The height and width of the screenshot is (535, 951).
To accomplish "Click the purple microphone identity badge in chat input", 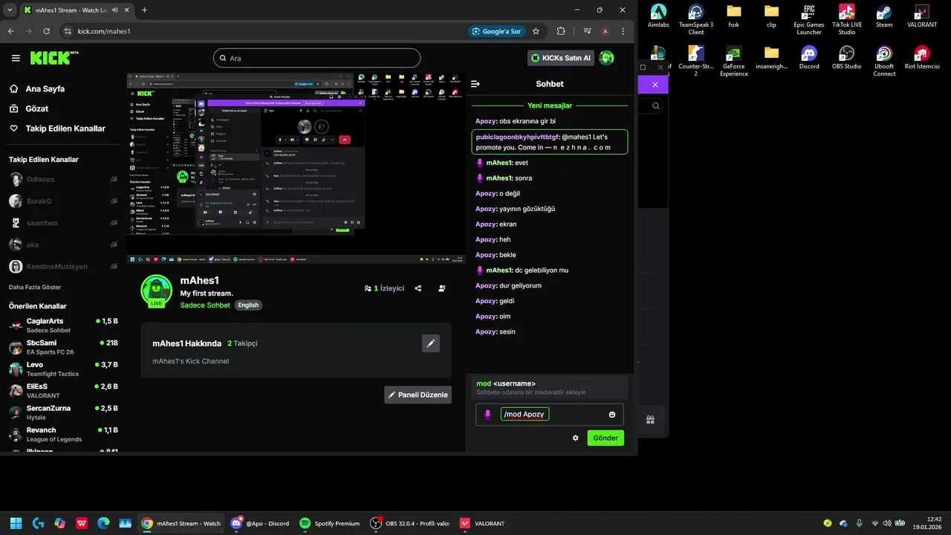I will (x=487, y=415).
